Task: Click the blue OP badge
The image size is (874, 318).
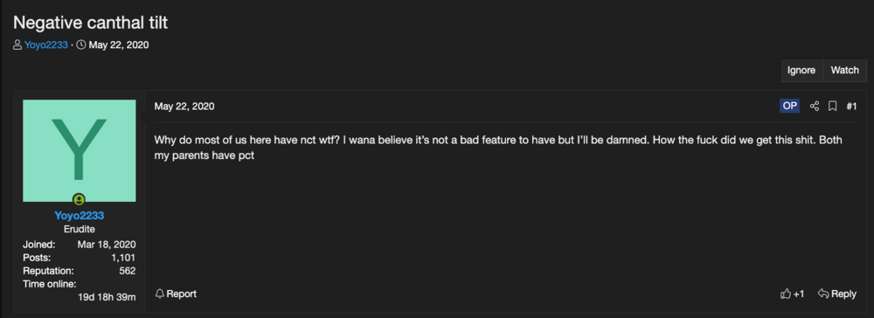Action: 789,107
